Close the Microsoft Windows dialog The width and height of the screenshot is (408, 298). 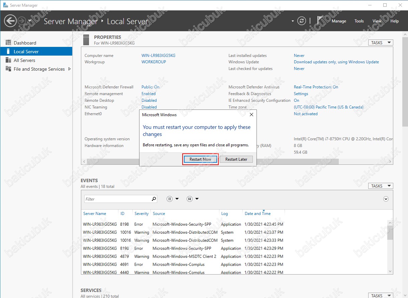pos(251,115)
